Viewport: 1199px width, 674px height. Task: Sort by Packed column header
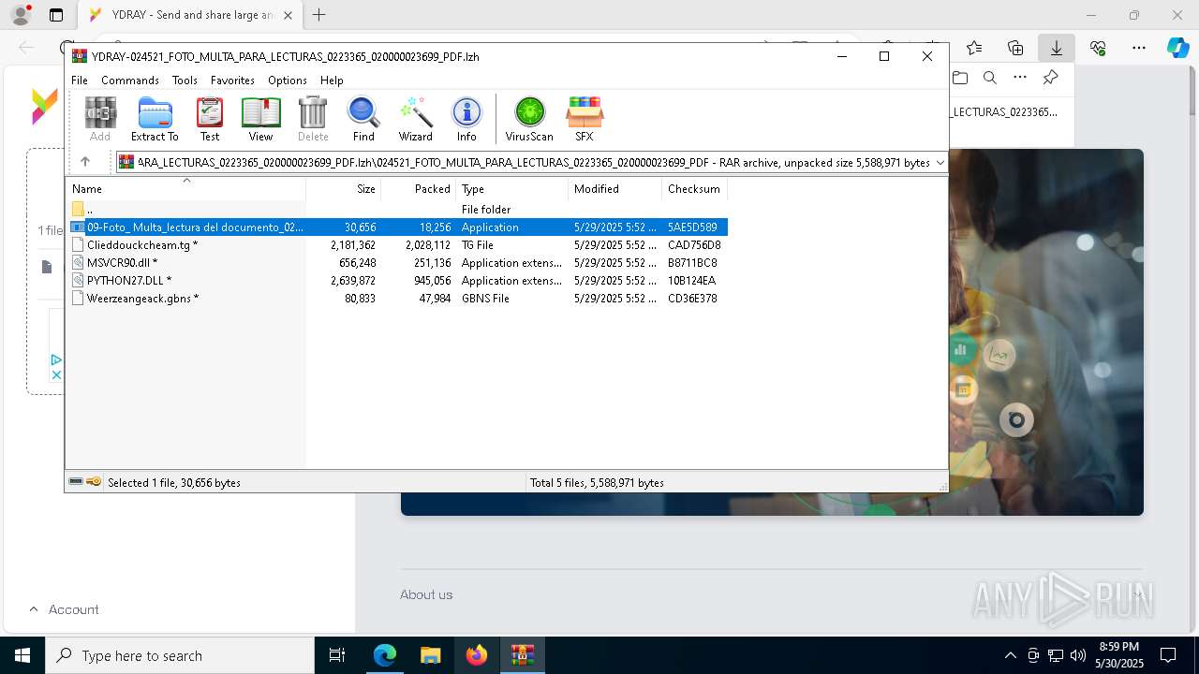pyautogui.click(x=419, y=188)
